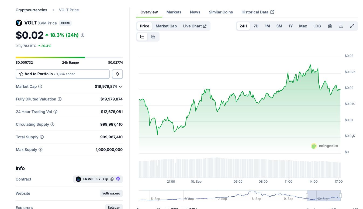Click the Market Cap info icon
Viewport: 363px width, 209px height.
[40, 87]
